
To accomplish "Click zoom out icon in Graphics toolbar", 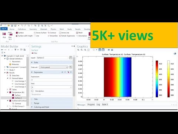I will (82, 50).
